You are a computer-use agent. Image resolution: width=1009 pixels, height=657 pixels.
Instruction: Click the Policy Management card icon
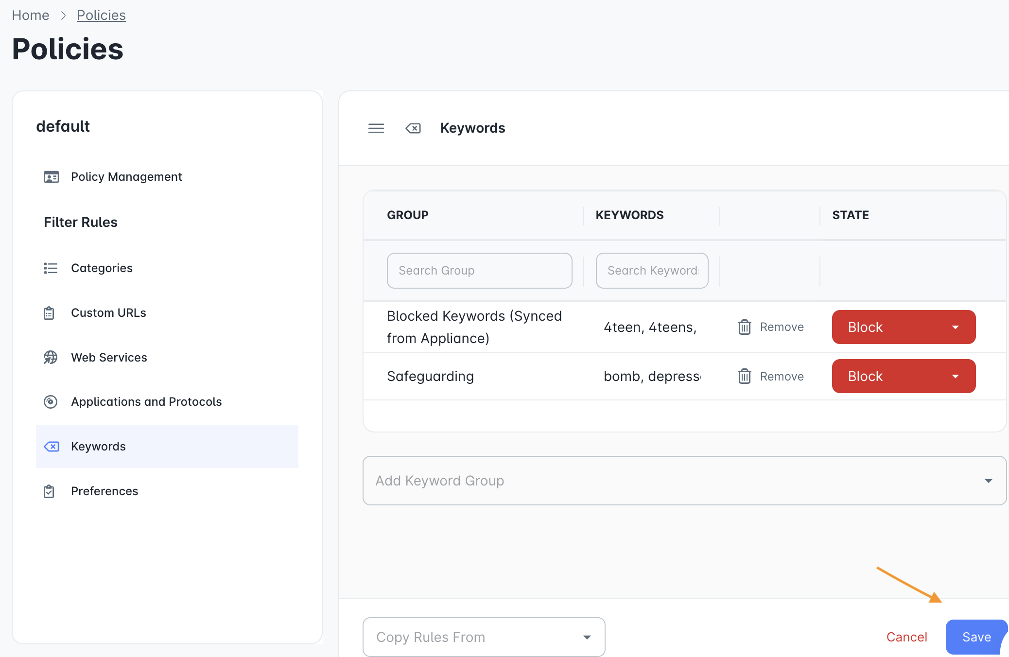click(x=51, y=177)
